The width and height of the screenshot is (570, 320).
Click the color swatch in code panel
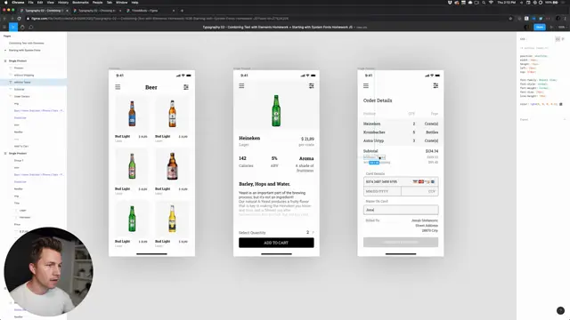pos(561,104)
